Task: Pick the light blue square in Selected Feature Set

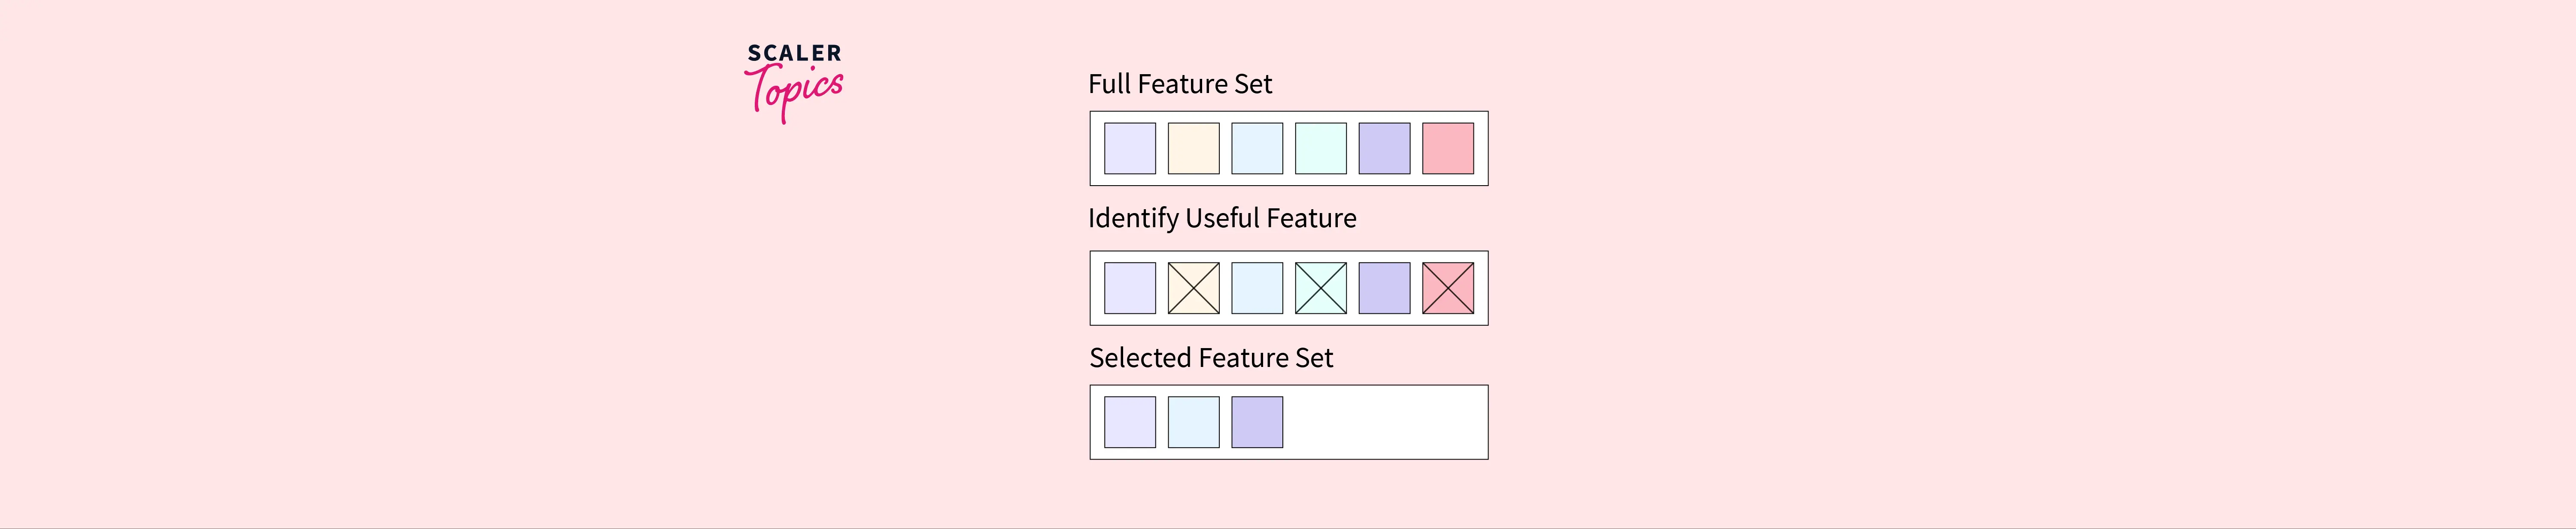Action: click(1193, 422)
